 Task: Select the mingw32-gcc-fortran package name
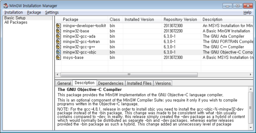click(81, 42)
